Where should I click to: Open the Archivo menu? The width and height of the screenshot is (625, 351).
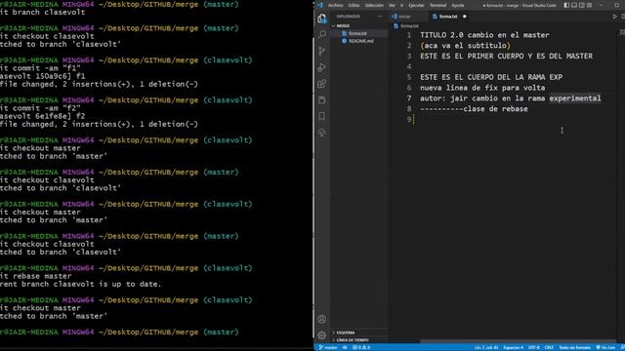click(335, 5)
